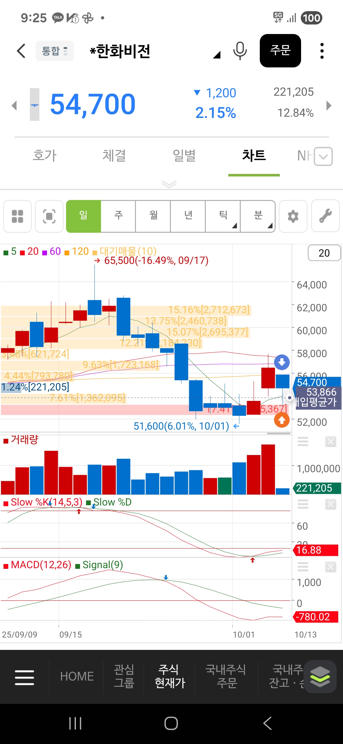Screen dimensions: 343x744
Task: Switch to the 일별 tab
Action: [184, 156]
